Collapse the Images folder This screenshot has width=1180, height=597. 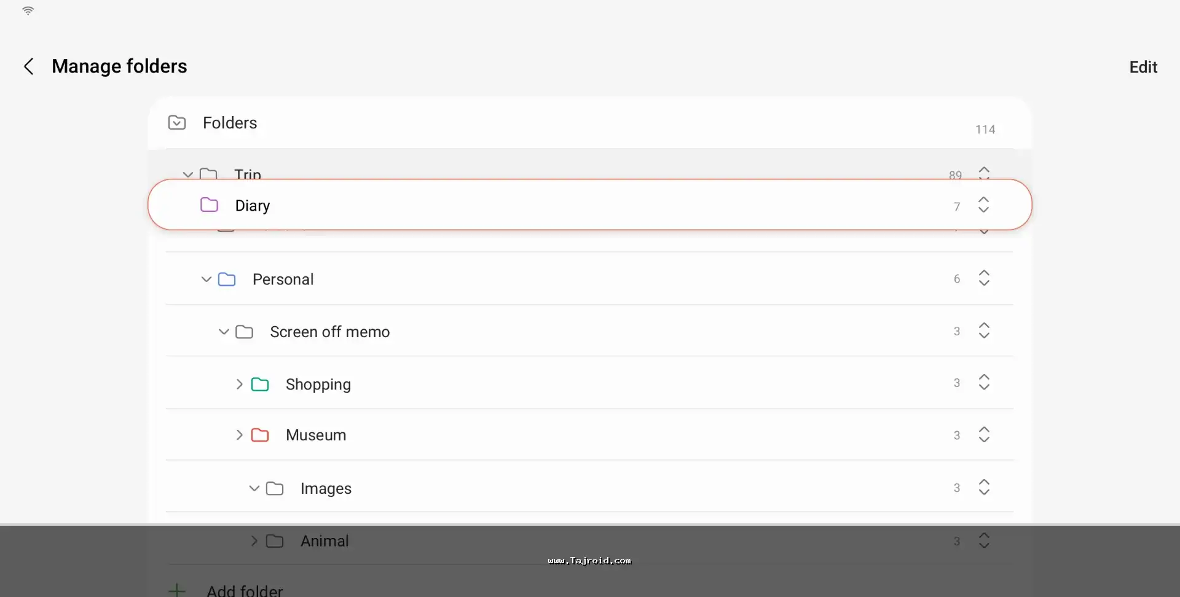pyautogui.click(x=254, y=489)
